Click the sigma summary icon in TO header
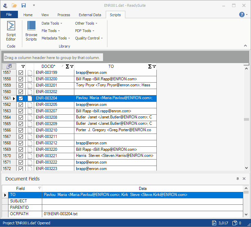The height and width of the screenshot is (227, 251). click(150, 66)
